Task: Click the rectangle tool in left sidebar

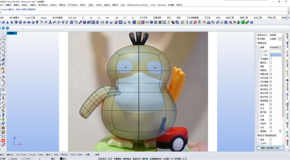Action: coord(3,47)
